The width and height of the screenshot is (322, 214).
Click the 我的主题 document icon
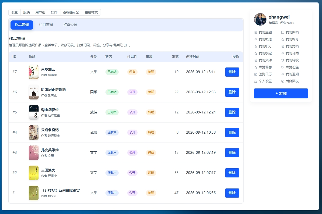pyautogui.click(x=256, y=32)
